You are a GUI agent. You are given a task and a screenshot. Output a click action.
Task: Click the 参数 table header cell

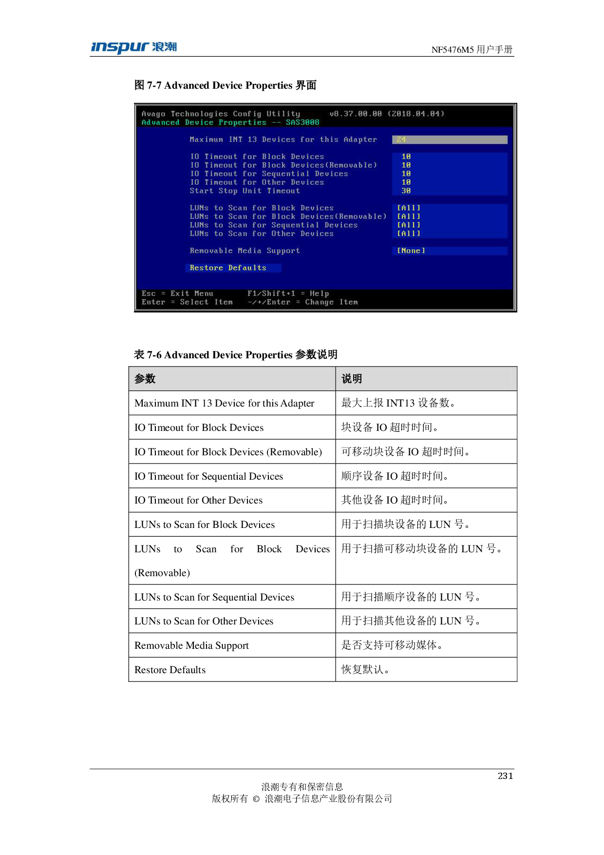232,379
